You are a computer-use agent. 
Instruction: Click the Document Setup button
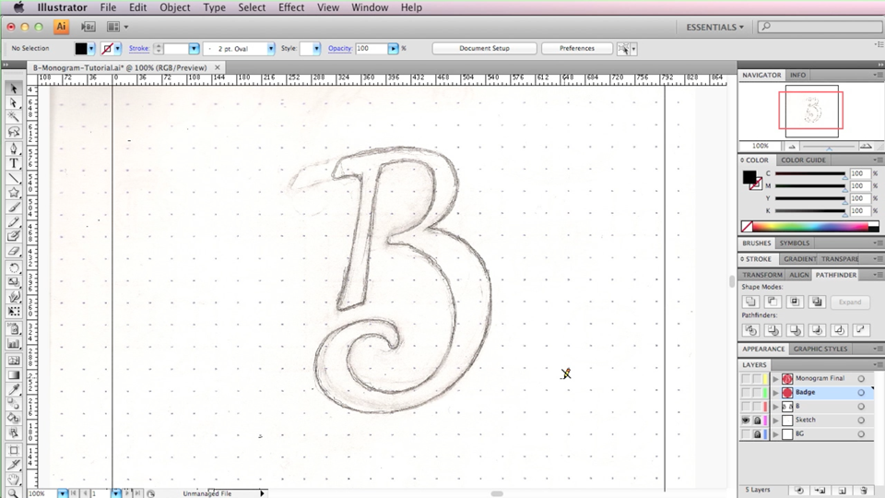484,48
